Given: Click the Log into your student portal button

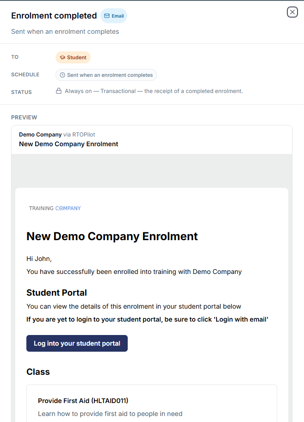Looking at the screenshot, I should click(x=77, y=343).
